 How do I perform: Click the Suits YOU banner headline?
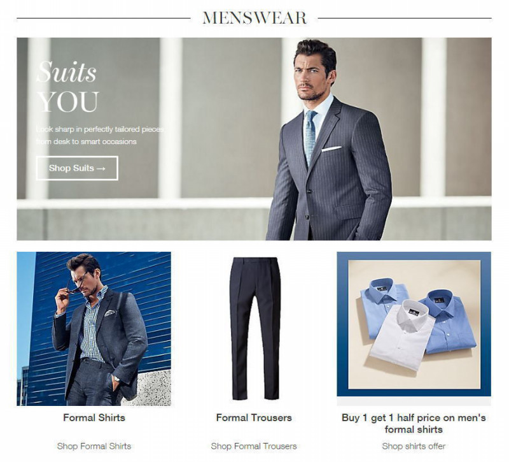(67, 87)
